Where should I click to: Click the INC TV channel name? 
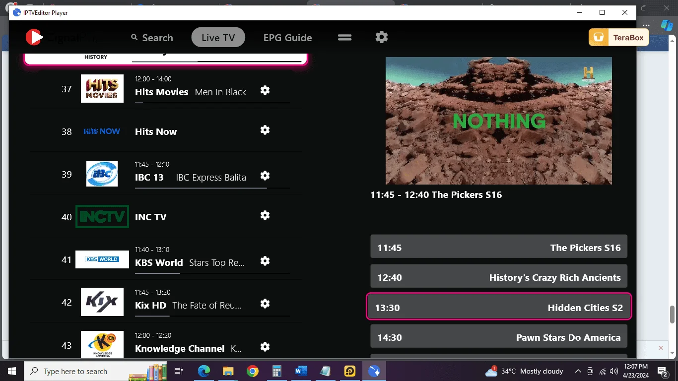(151, 217)
